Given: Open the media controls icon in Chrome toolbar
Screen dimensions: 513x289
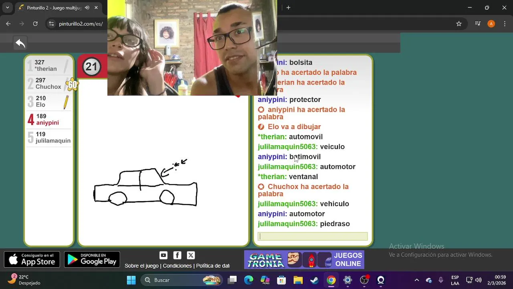Looking at the screenshot, I should coord(477,24).
